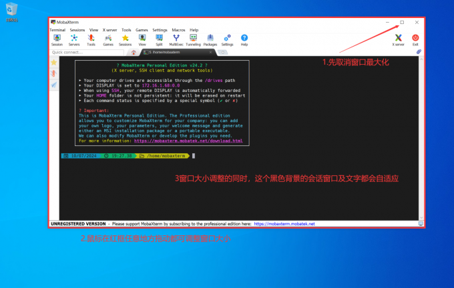Click the 19:27.38 prompt time
454x288 pixels.
[x=122, y=156]
